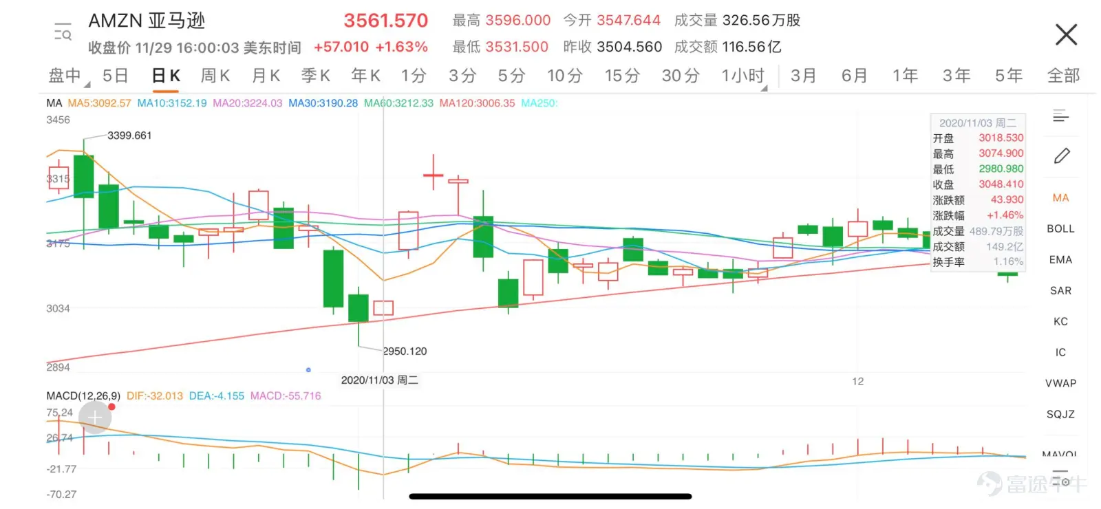
Task: Select the 1分 minute interval
Action: click(x=414, y=76)
